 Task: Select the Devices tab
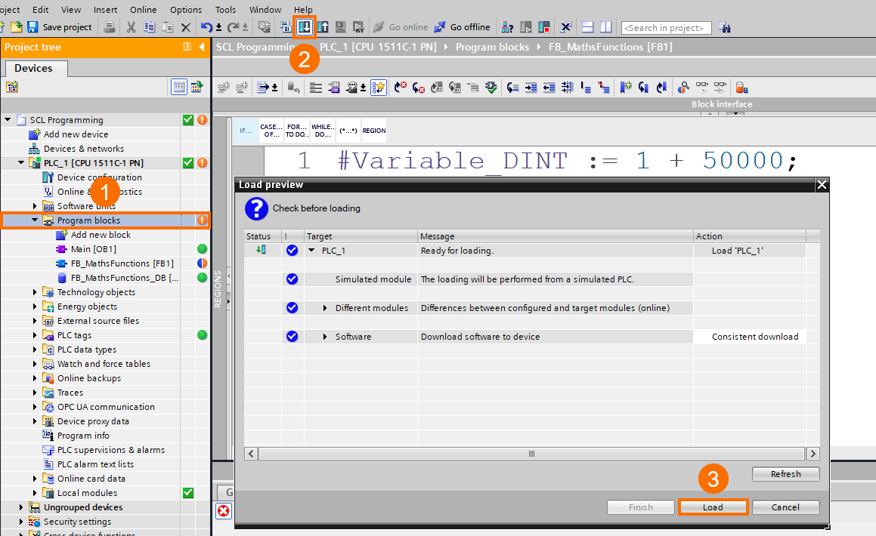click(x=34, y=68)
